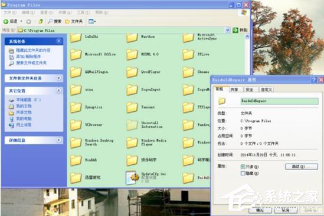Image resolution: width=324 pixels, height=216 pixels.
Task: Click the address bar showing C:\Program Files
Action: 121,30
